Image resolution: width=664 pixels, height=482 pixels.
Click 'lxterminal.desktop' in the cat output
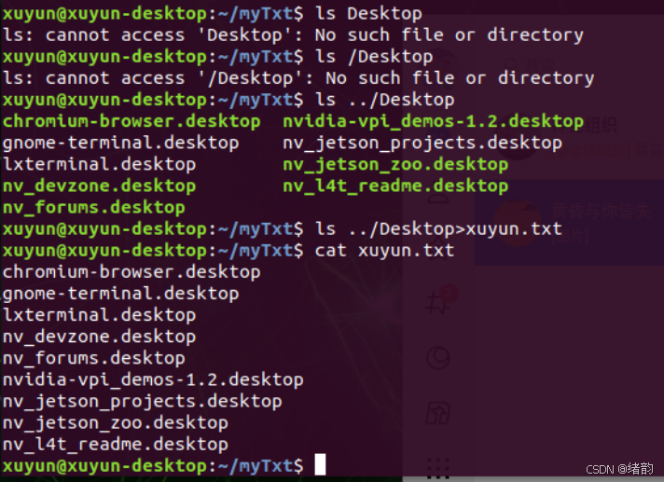pyautogui.click(x=99, y=315)
